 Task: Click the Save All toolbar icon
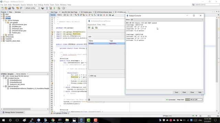click(13, 8)
